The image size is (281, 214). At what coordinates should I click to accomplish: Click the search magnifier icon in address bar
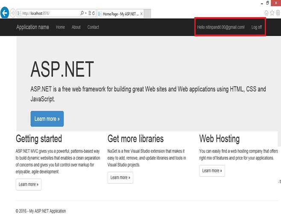pos(82,13)
